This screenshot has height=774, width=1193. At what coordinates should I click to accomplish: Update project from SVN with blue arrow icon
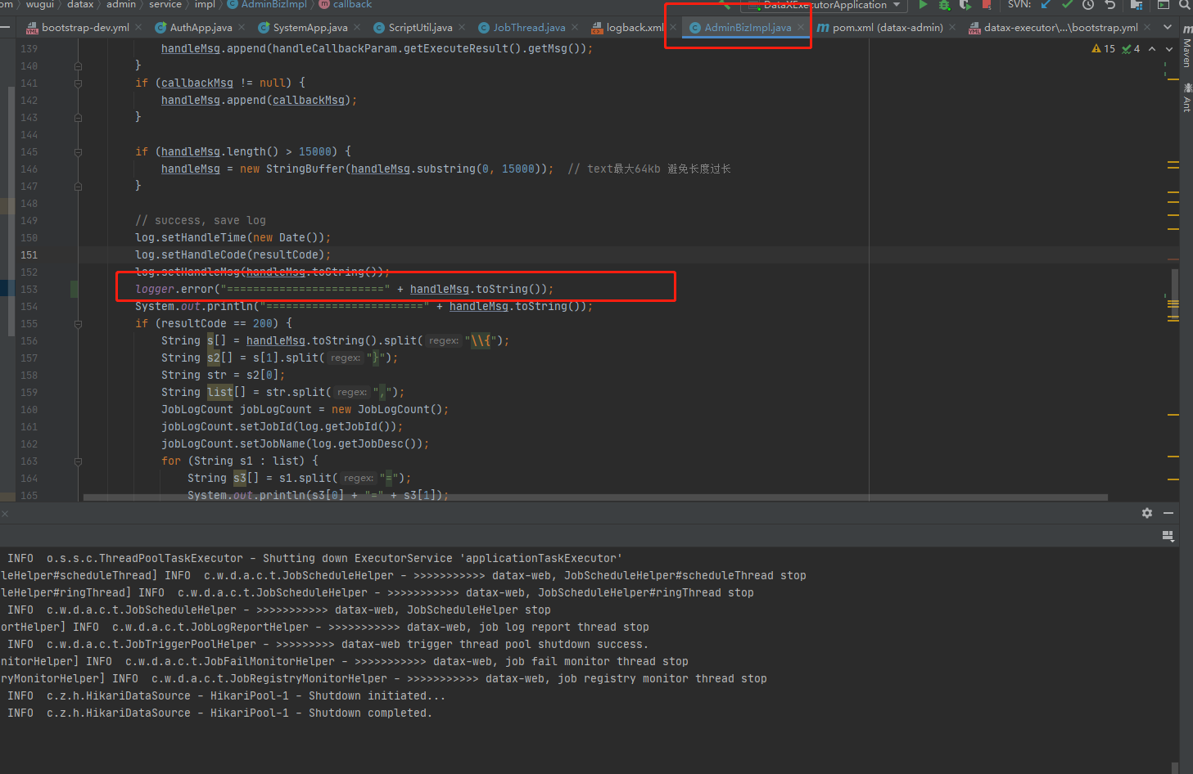[1044, 5]
